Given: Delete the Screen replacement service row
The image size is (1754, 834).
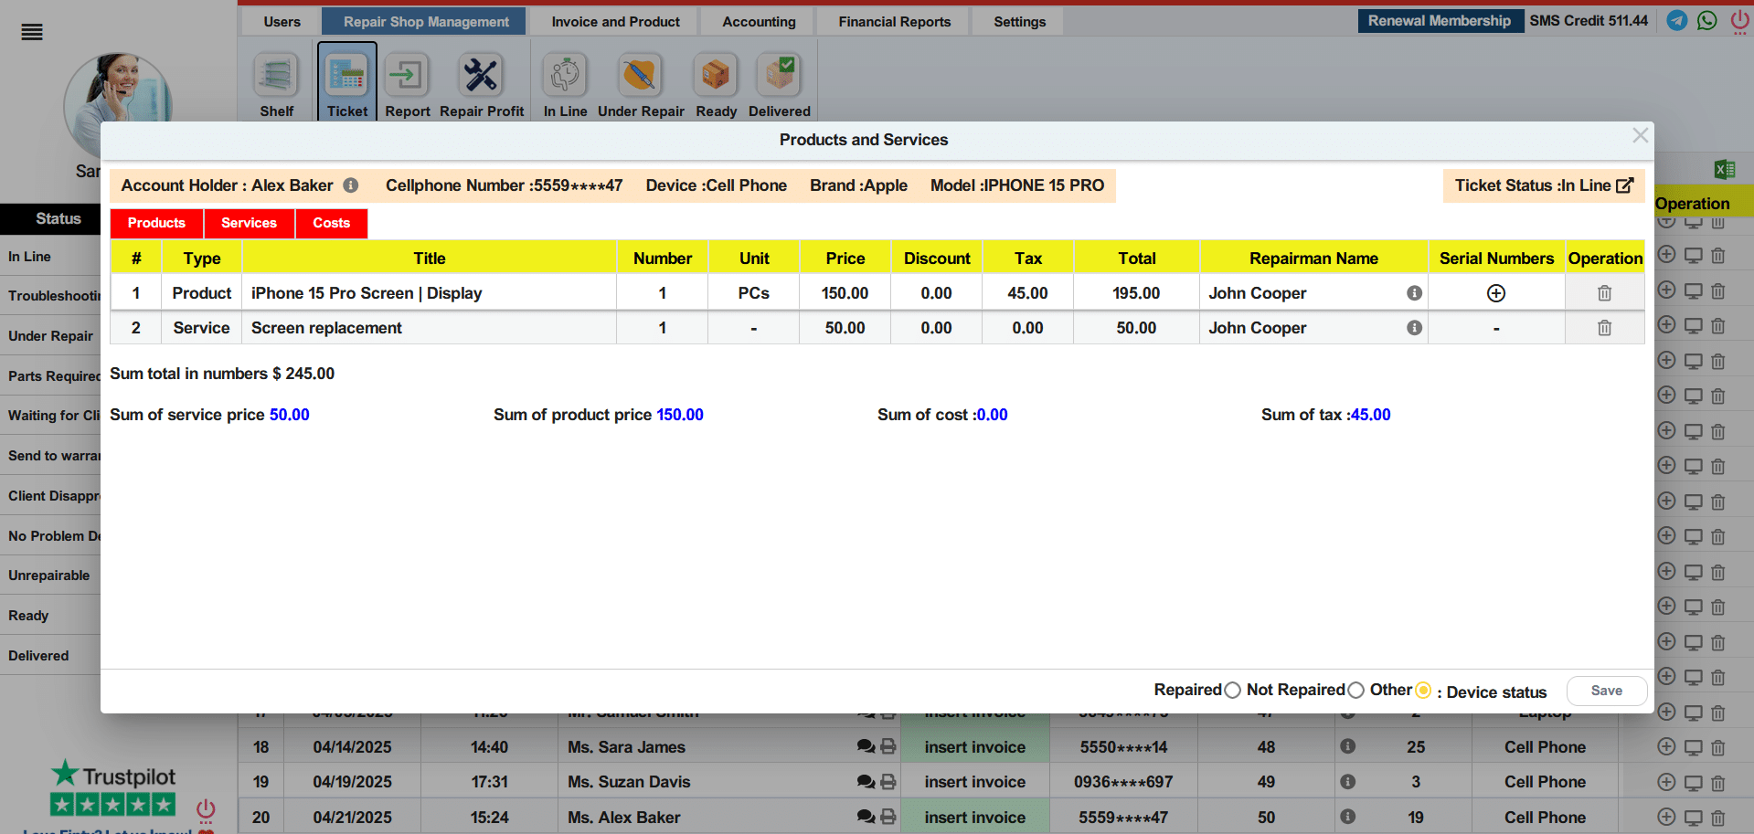Looking at the screenshot, I should tap(1604, 328).
